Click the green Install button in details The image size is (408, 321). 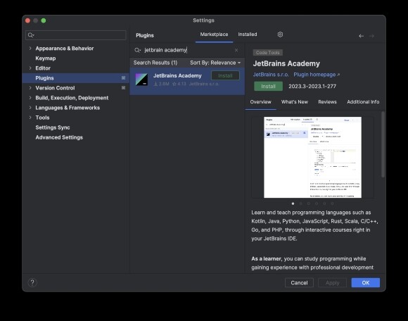[x=268, y=86]
